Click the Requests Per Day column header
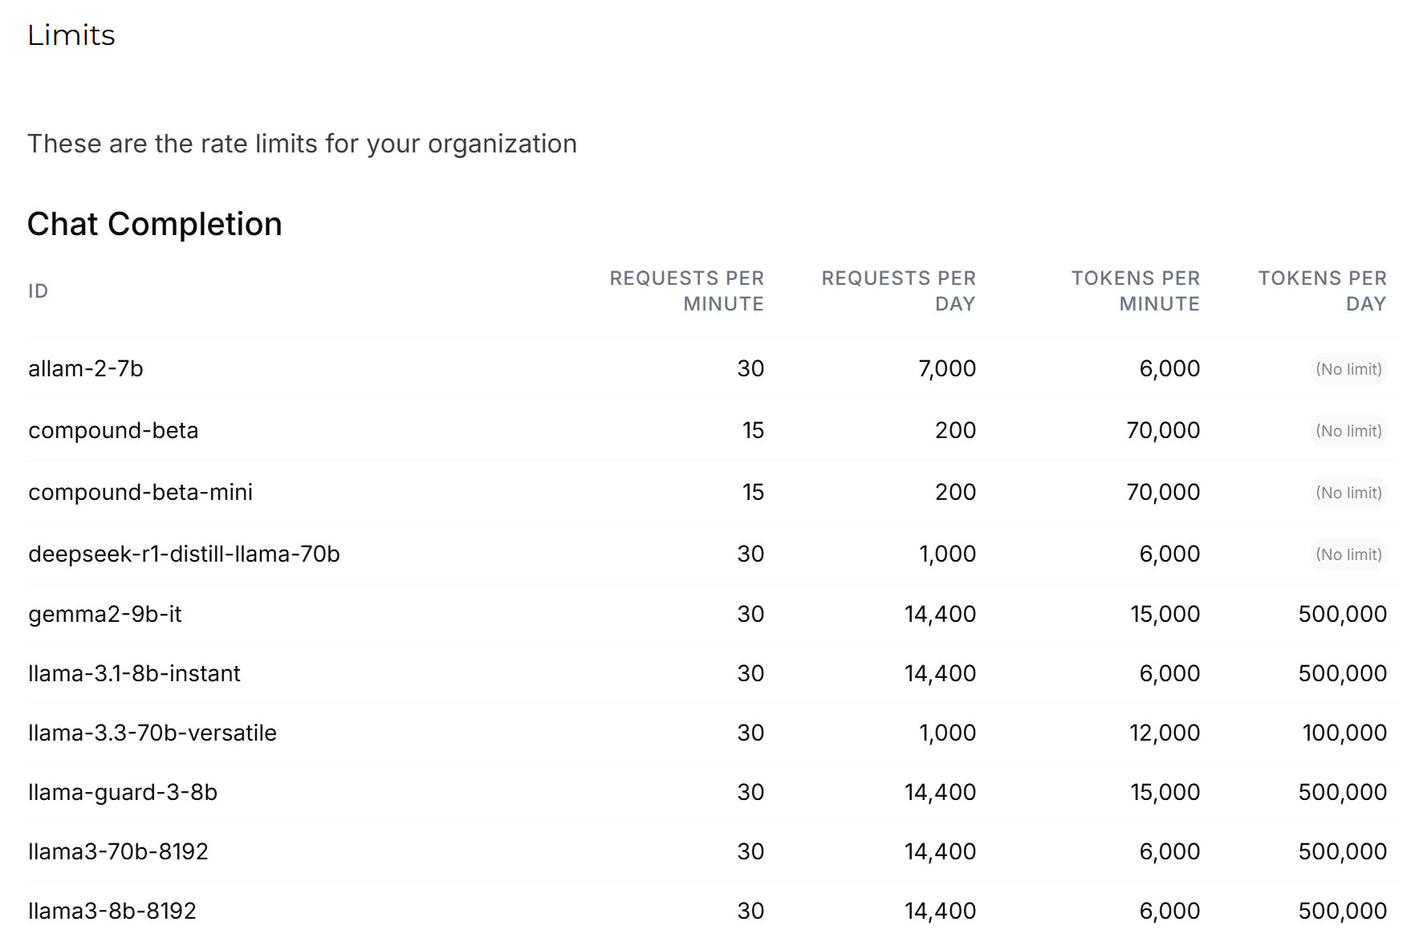Screen dimensions: 1411x938 (899, 290)
